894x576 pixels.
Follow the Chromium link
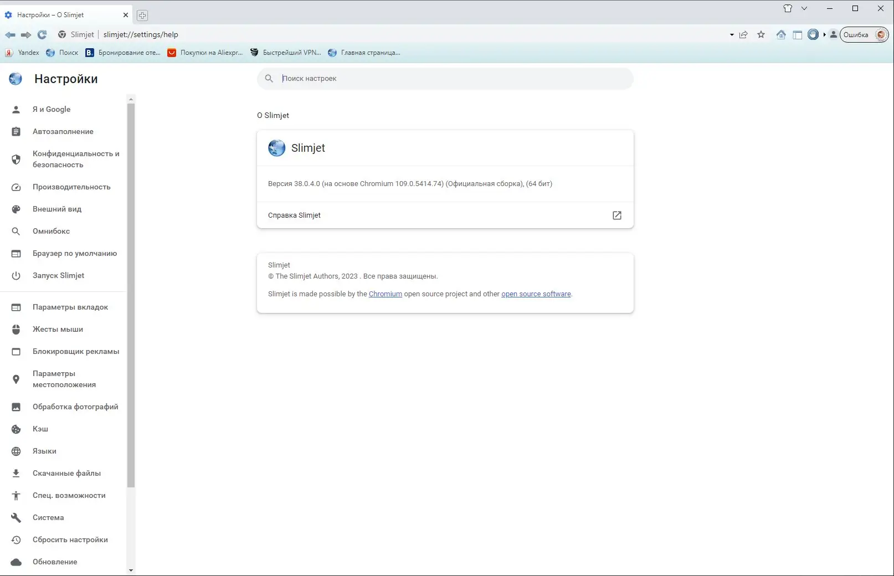[x=386, y=294]
